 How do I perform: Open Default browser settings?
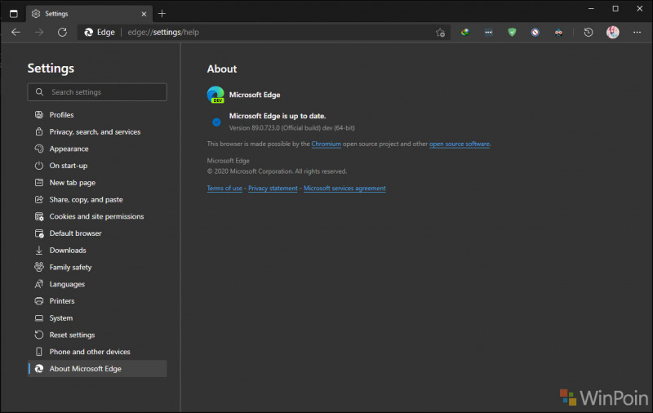click(x=97, y=233)
